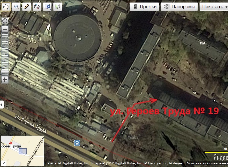Screen dimensions: 228x167
Task: Toggle the Панорамы panoramas layer
Action: pyautogui.click(x=179, y=6)
